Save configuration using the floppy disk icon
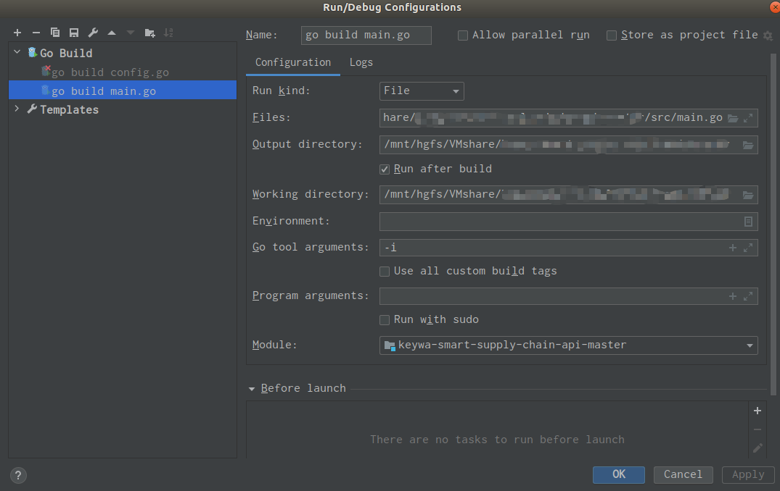The height and width of the screenshot is (491, 780). tap(74, 33)
